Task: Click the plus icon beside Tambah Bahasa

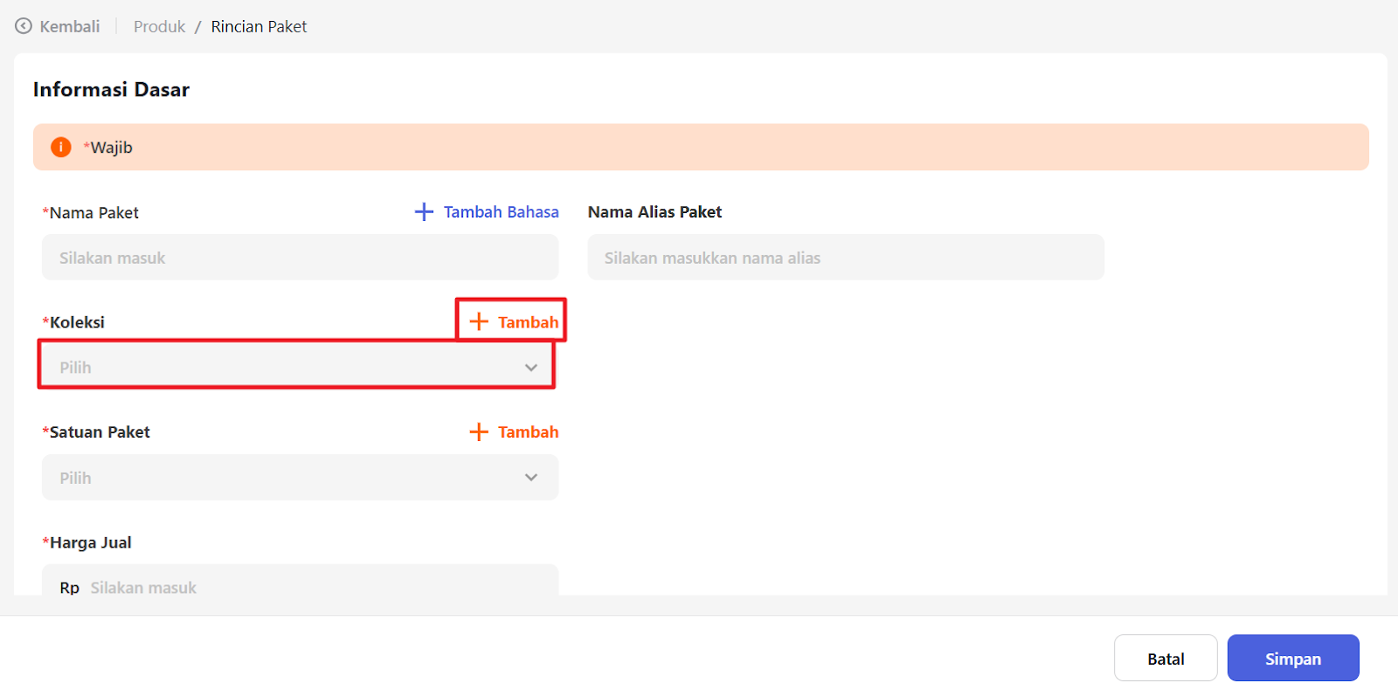Action: tap(424, 212)
